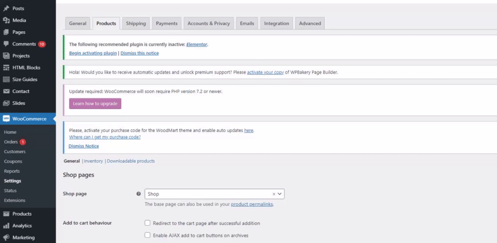Viewport: 497px width, 243px height.
Task: Click the Begin activating plugin link
Action: click(93, 53)
